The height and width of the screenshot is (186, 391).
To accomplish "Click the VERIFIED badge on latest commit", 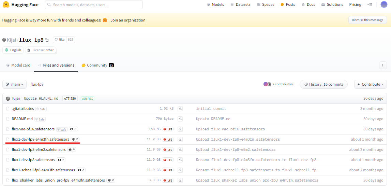I will (87, 99).
